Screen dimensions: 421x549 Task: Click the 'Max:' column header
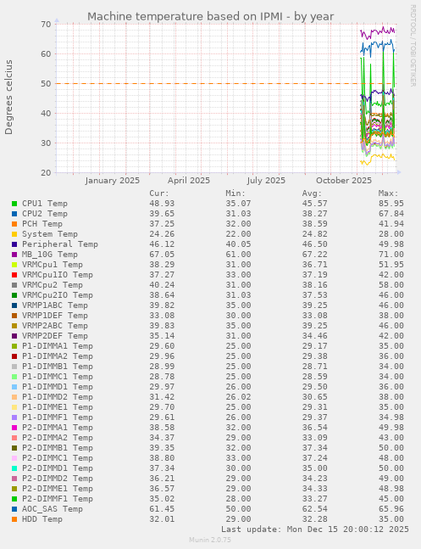coord(388,193)
